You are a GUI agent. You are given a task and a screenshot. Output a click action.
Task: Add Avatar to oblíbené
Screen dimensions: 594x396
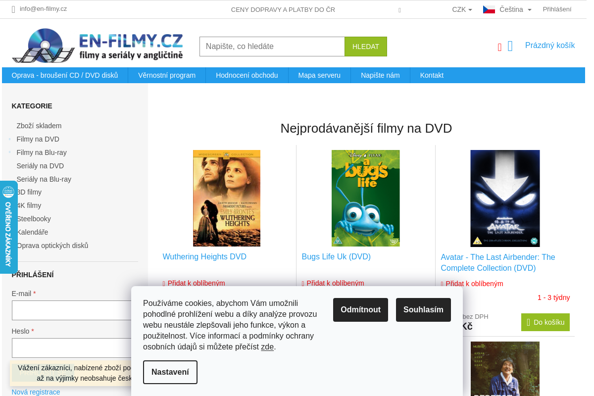pos(472,284)
